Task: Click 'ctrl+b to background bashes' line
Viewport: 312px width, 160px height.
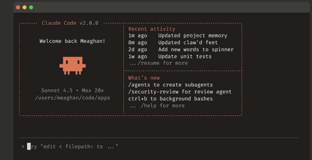Action: tap(171, 99)
